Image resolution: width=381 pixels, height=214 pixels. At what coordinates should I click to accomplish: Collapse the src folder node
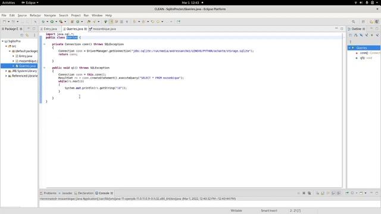[7, 46]
